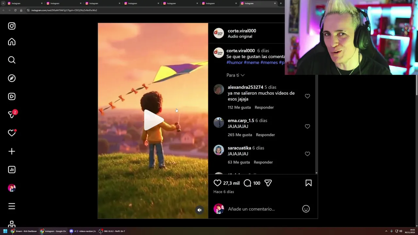Image resolution: width=418 pixels, height=235 pixels.
Task: Reply to ema.carp_1.5 via Responder
Action: (x=265, y=135)
